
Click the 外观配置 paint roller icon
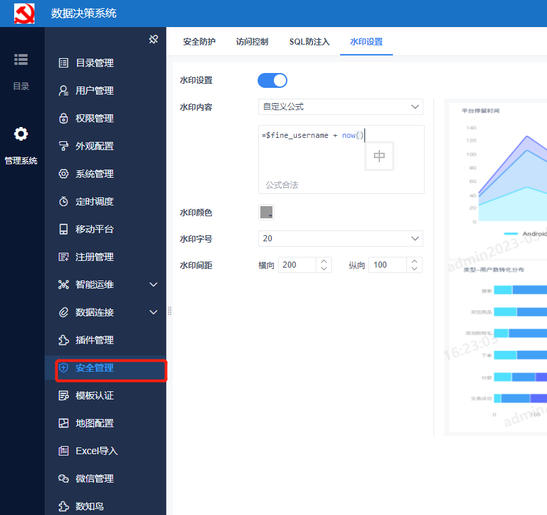64,146
